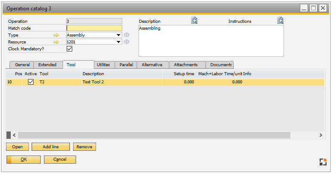Click the OK button
This screenshot has height=174, width=333.
[x=23, y=159]
